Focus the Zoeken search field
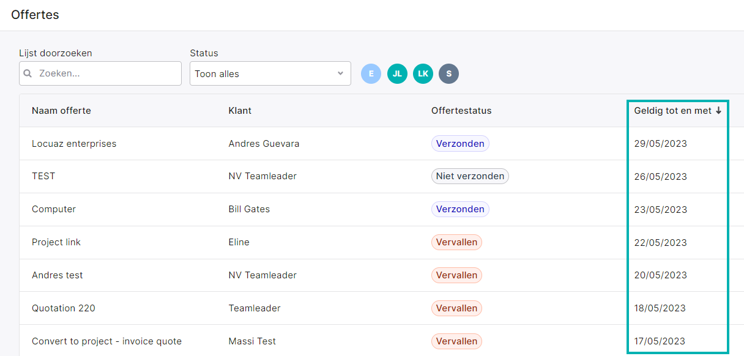This screenshot has height=356, width=744. pos(100,73)
